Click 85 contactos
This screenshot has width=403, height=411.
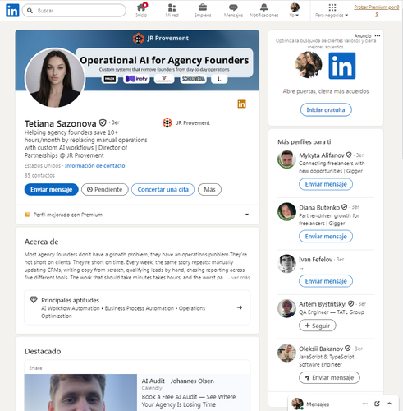coord(39,175)
